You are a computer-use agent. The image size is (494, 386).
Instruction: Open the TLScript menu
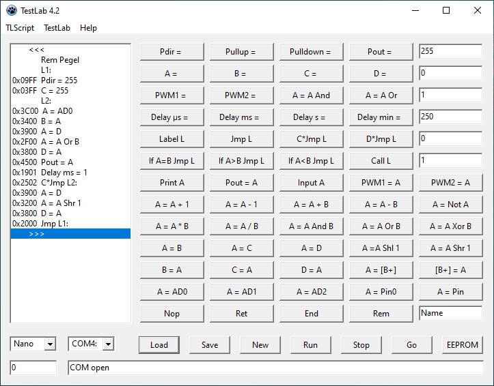click(x=20, y=28)
